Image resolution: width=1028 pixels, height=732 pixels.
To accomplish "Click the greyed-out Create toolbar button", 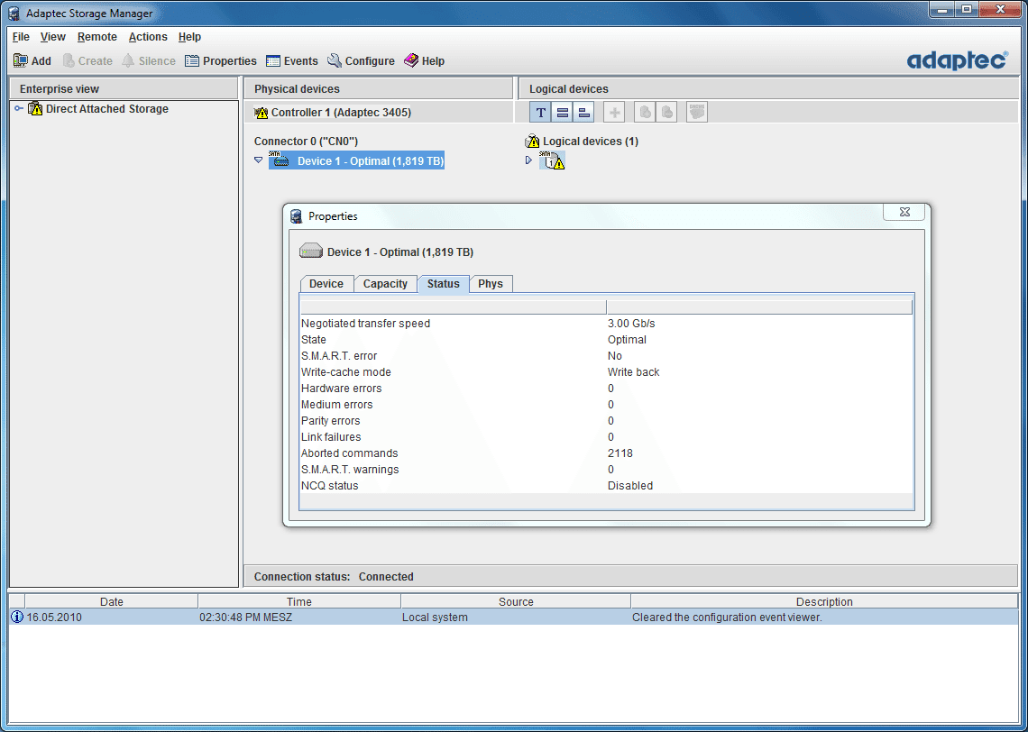I will tap(87, 61).
